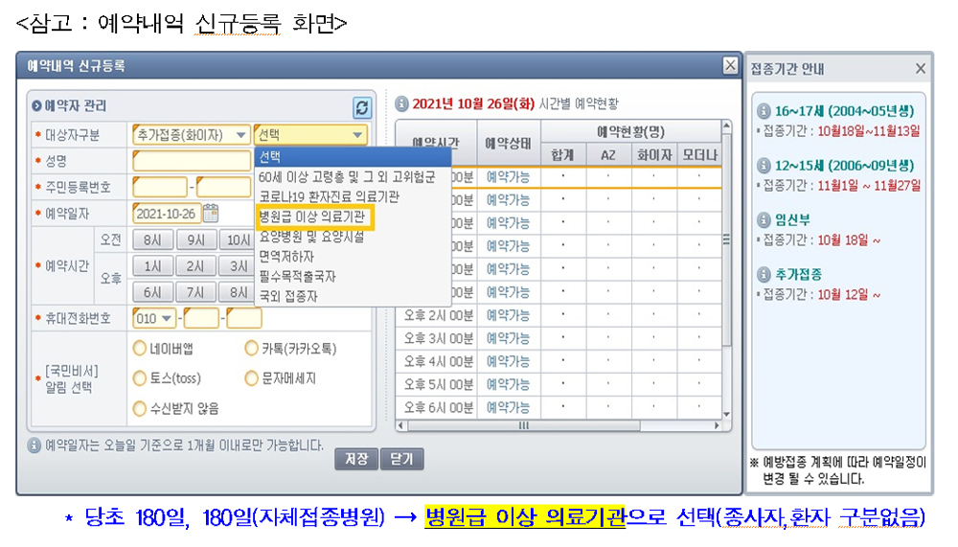The height and width of the screenshot is (547, 958).
Task: Click left arrow of horizontal scrollbar
Action: click(x=400, y=425)
